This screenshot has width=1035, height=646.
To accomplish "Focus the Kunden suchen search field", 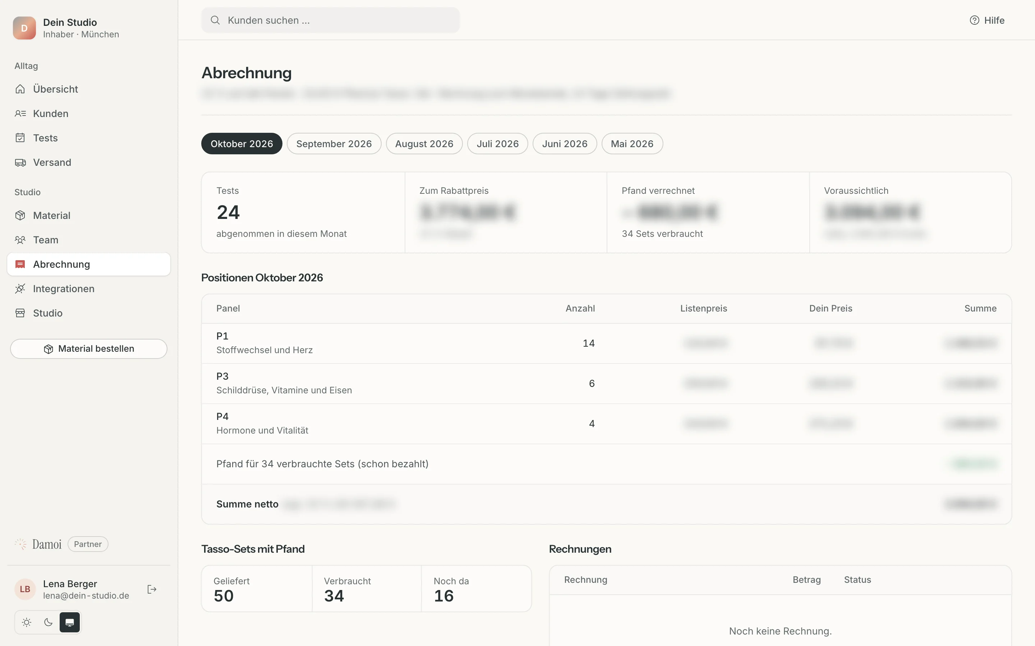I will pyautogui.click(x=330, y=20).
